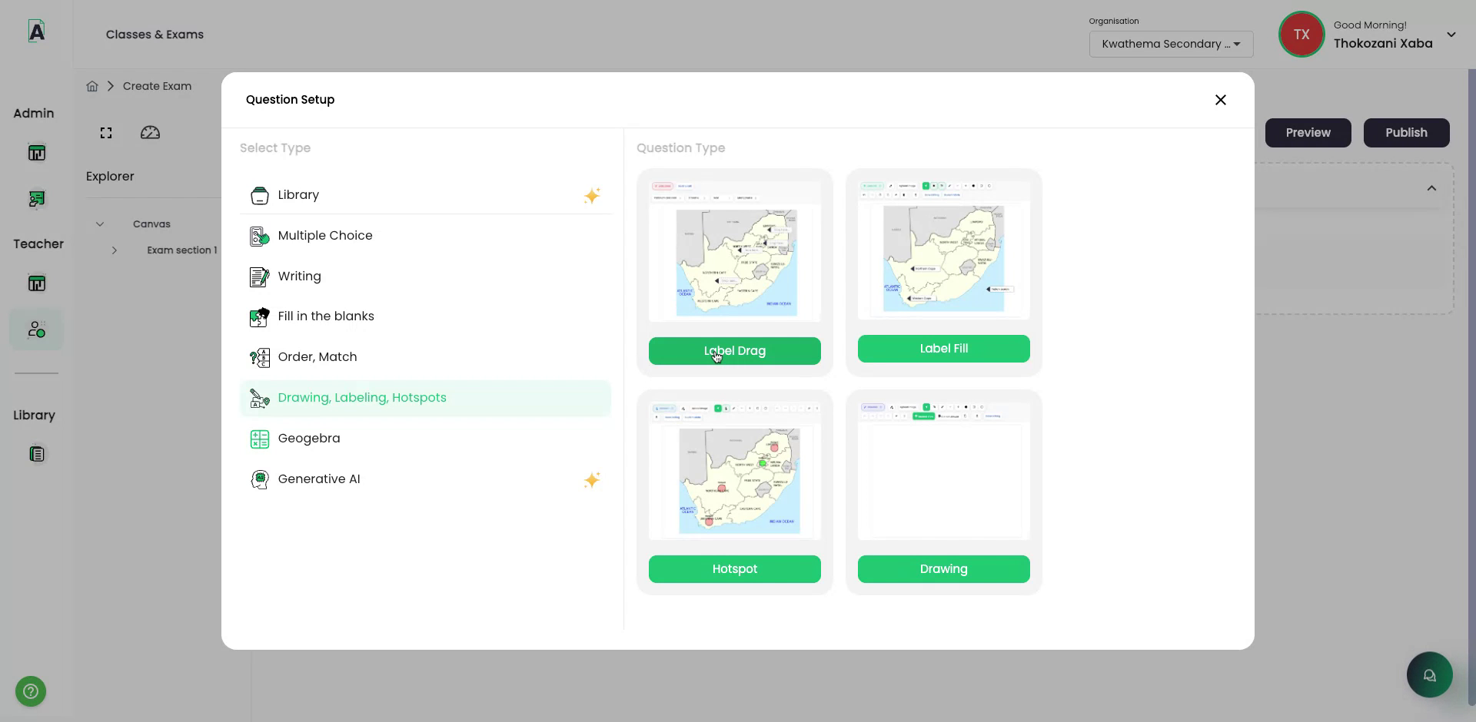
Task: Click the Publish button
Action: (1406, 132)
